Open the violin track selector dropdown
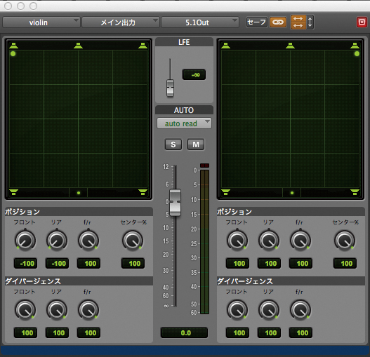Image resolution: width=370 pixels, height=357 pixels. pyautogui.click(x=41, y=22)
